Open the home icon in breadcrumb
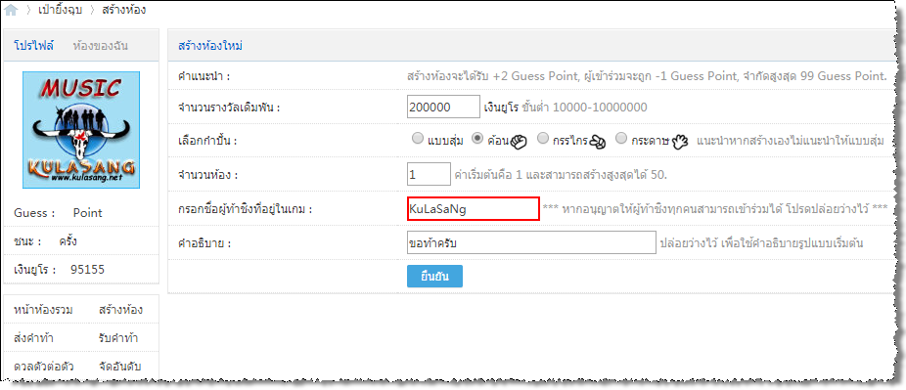 click(11, 11)
